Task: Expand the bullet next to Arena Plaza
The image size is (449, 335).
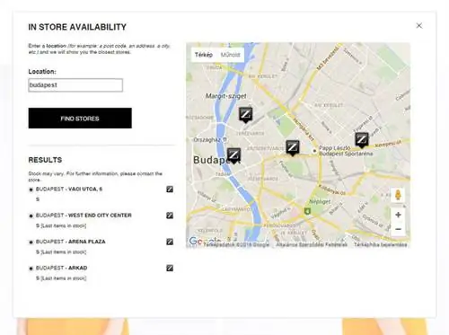Action: [x=31, y=242]
